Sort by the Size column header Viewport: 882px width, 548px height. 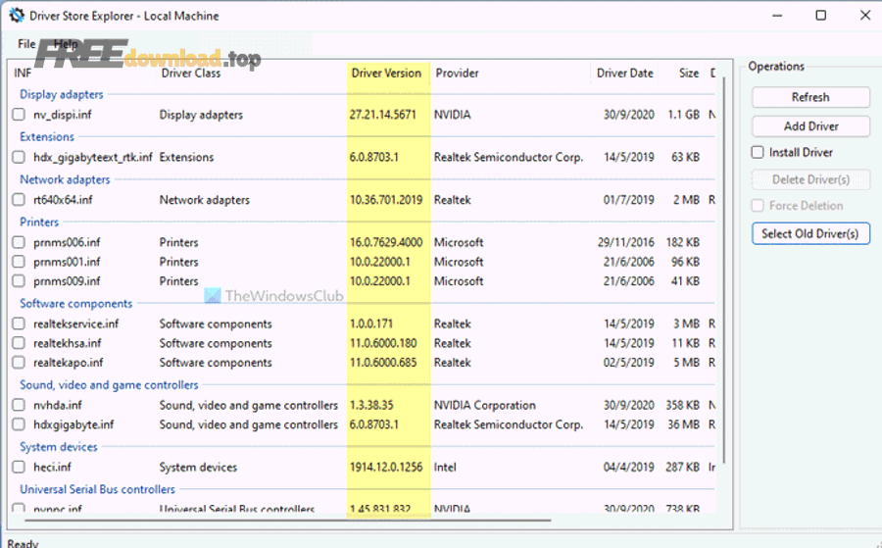click(689, 74)
